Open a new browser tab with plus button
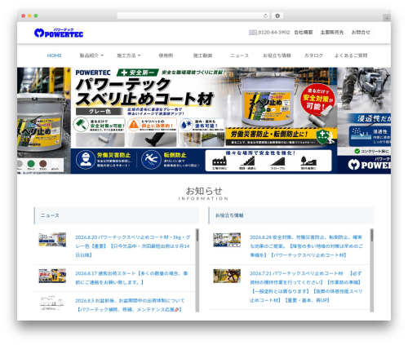Image resolution: width=408 pixels, height=345 pixels. pyautogui.click(x=387, y=18)
